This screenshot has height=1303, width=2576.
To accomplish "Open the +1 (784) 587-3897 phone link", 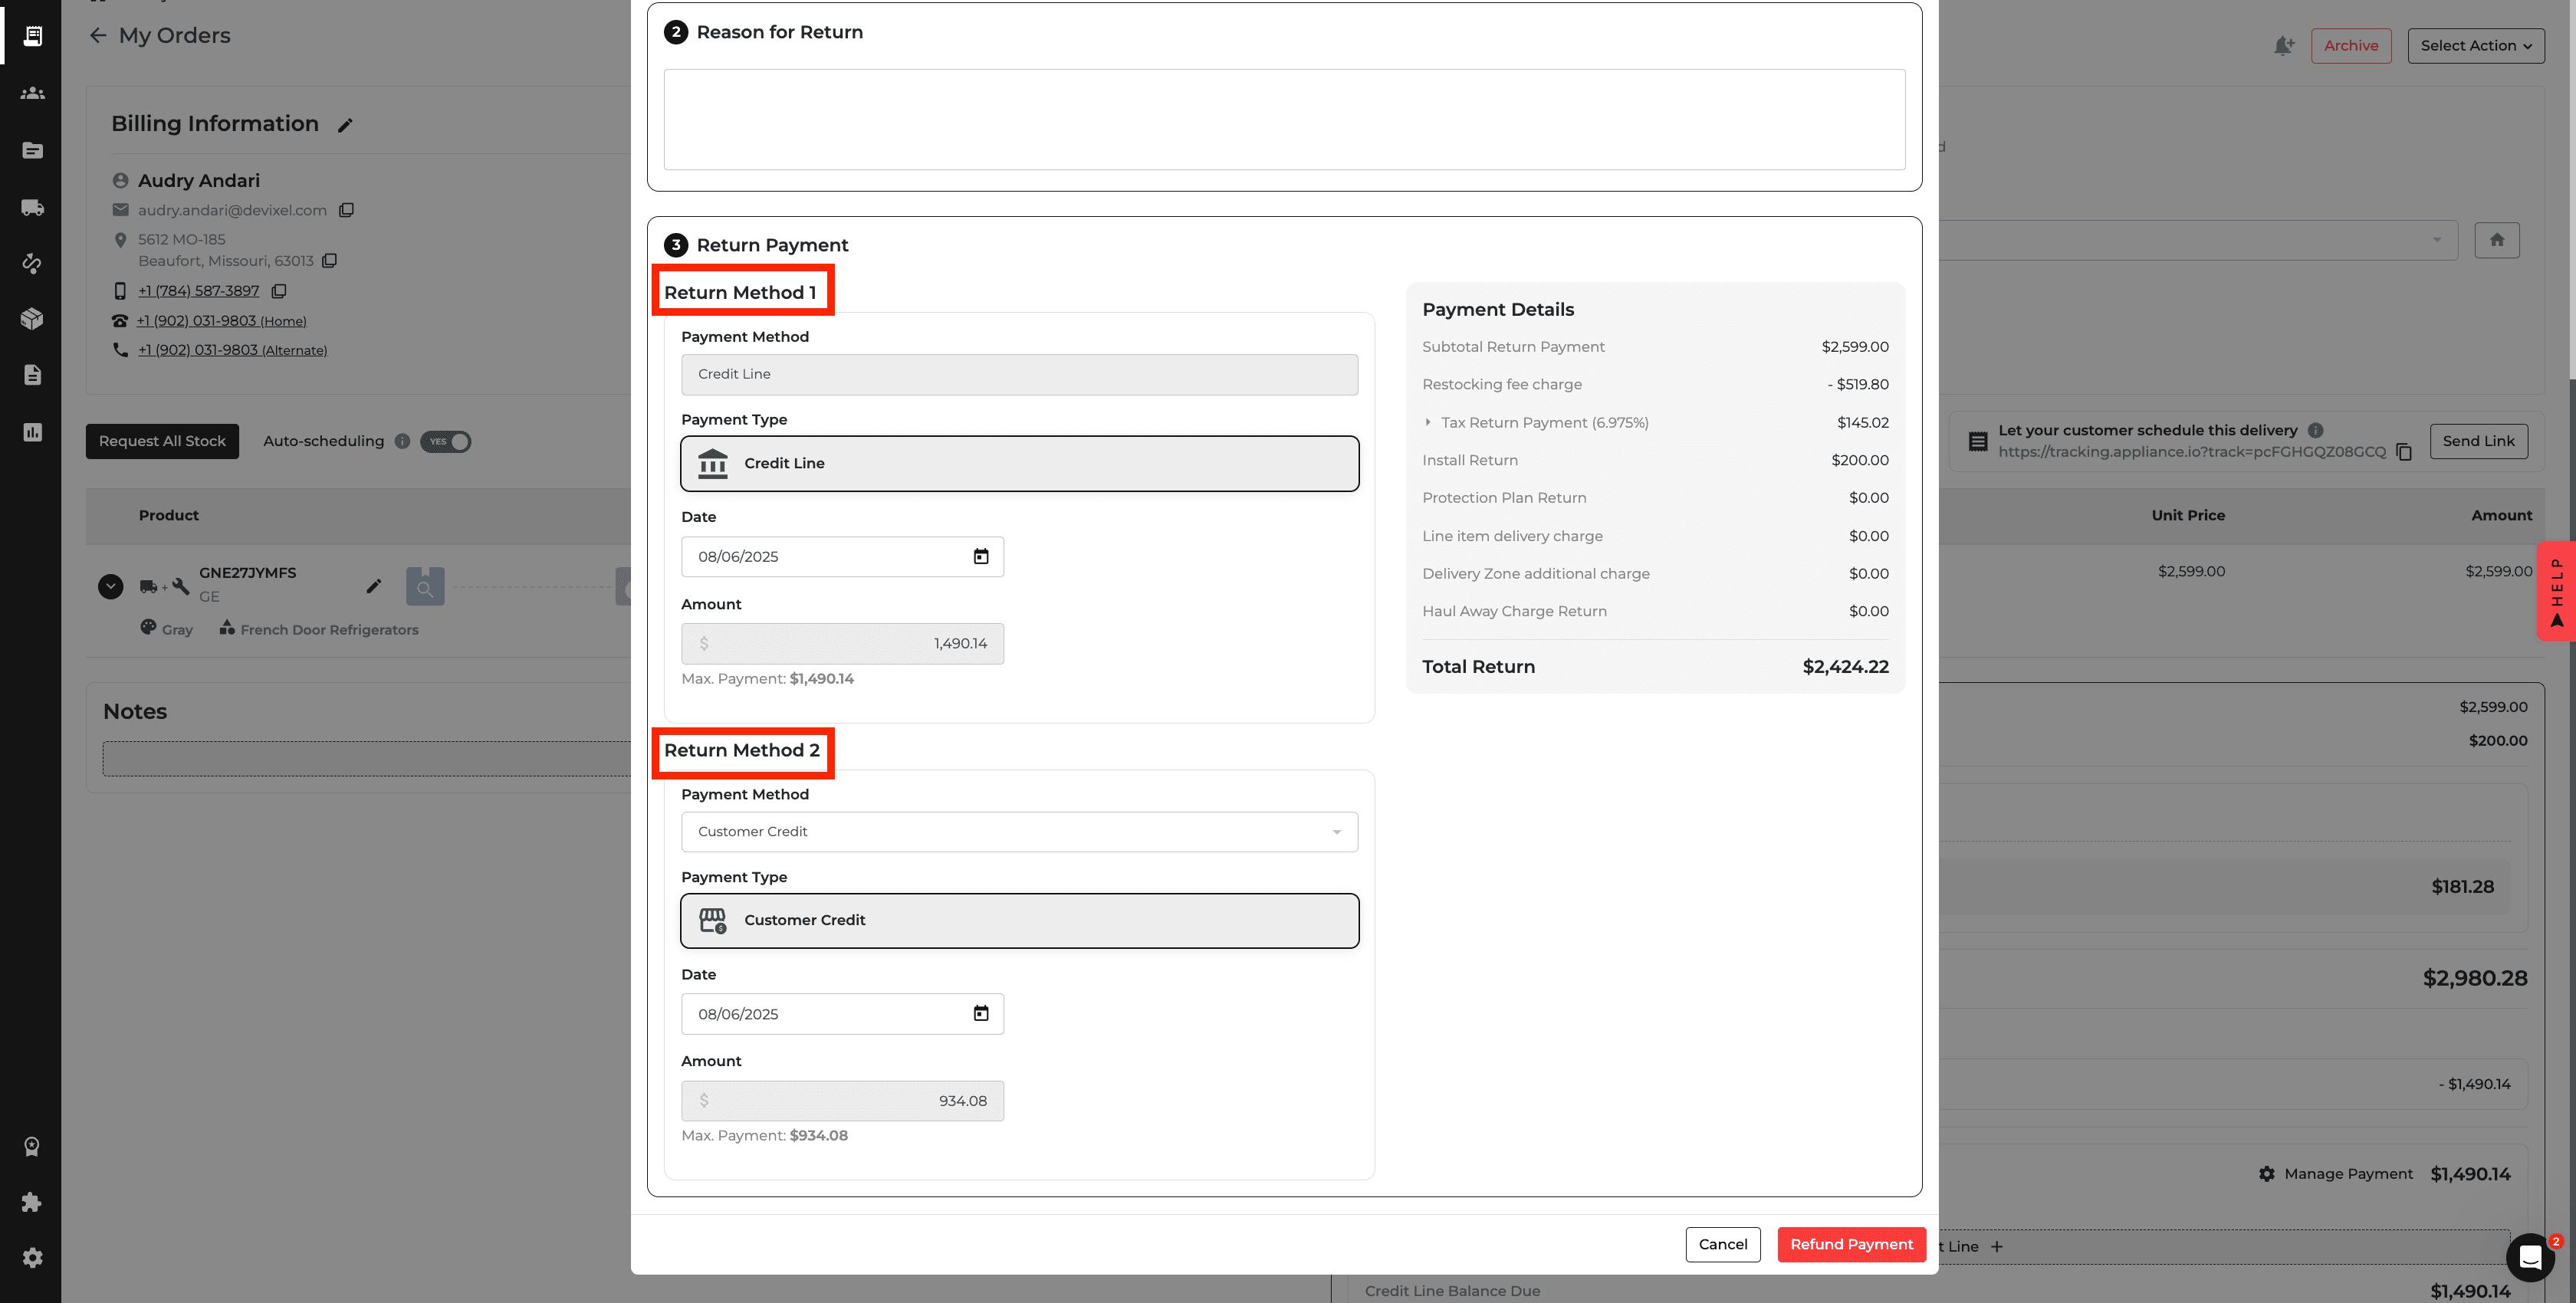I will 198,291.
